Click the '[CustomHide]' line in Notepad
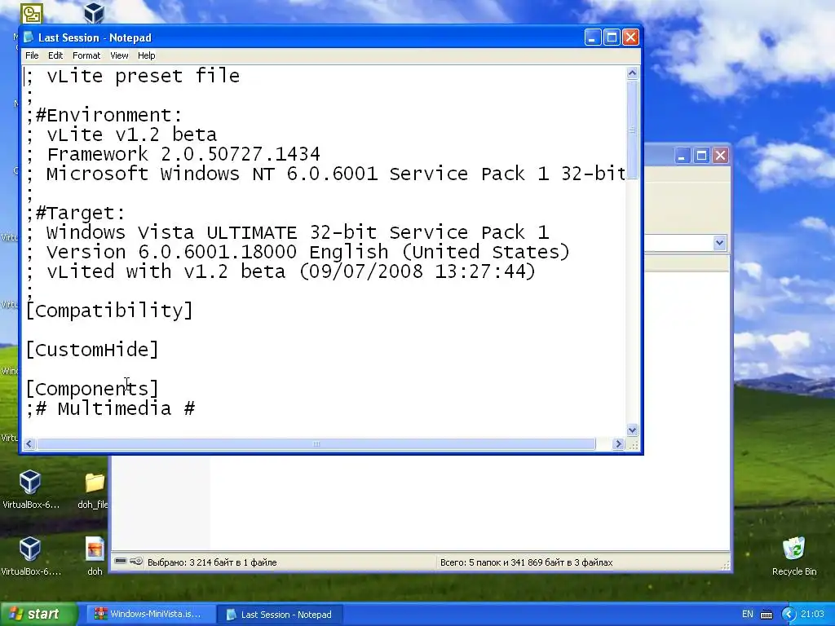This screenshot has height=626, width=835. [x=92, y=350]
